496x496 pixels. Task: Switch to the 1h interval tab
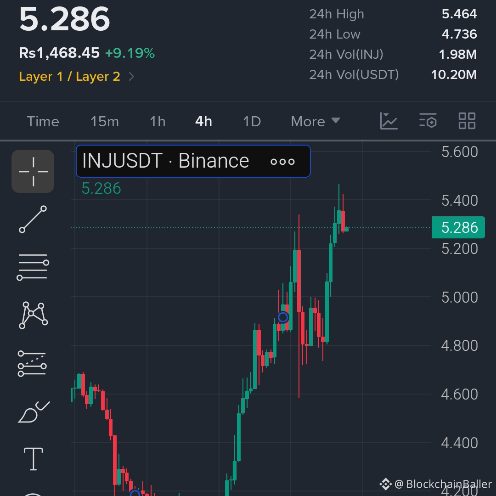click(158, 121)
